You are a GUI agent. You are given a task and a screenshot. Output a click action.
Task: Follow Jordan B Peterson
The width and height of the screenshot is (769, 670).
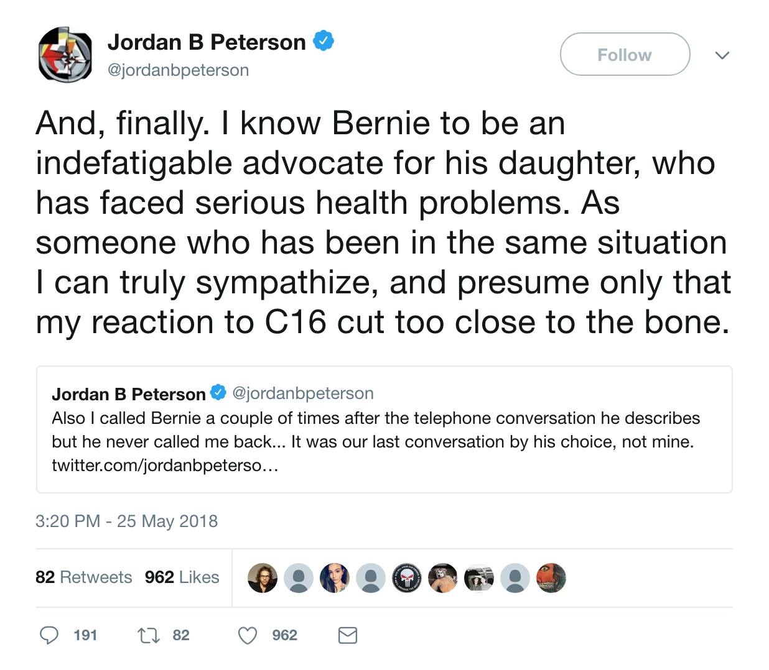click(625, 55)
